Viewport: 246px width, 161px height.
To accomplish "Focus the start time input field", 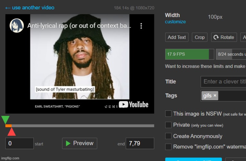I will coord(20,143).
